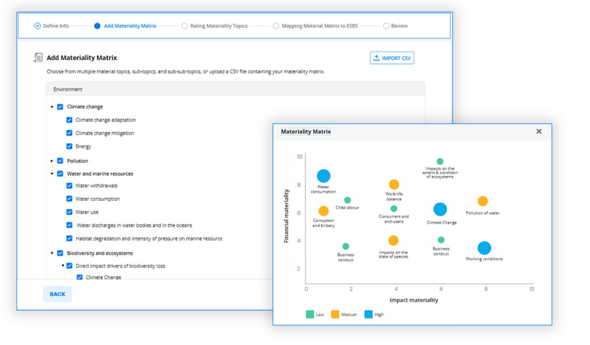
Task: Click the filled blue dot on Add Materiality Matrix step
Action: point(96,25)
